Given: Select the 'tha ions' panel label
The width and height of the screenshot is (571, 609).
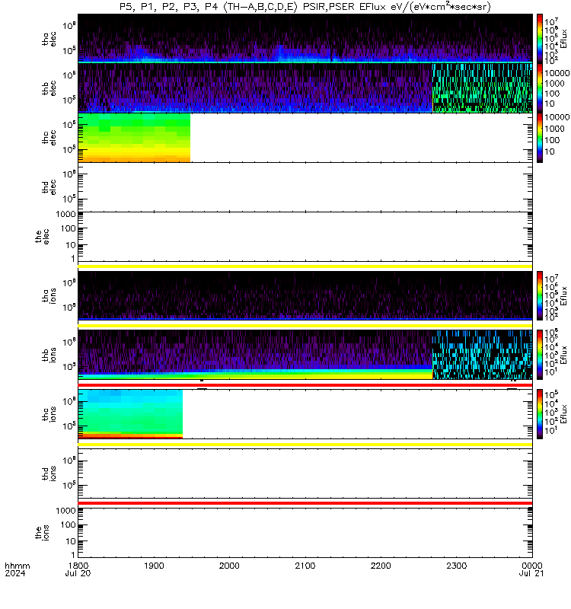Looking at the screenshot, I should 49,296.
